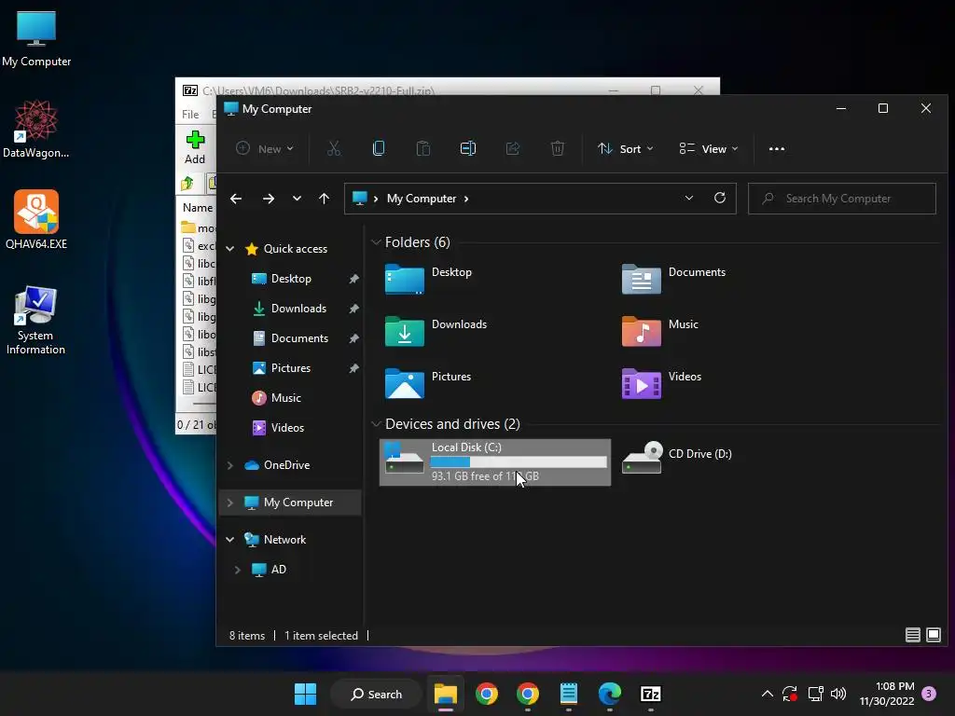Open the See more ellipsis menu
This screenshot has width=955, height=716.
tap(777, 148)
